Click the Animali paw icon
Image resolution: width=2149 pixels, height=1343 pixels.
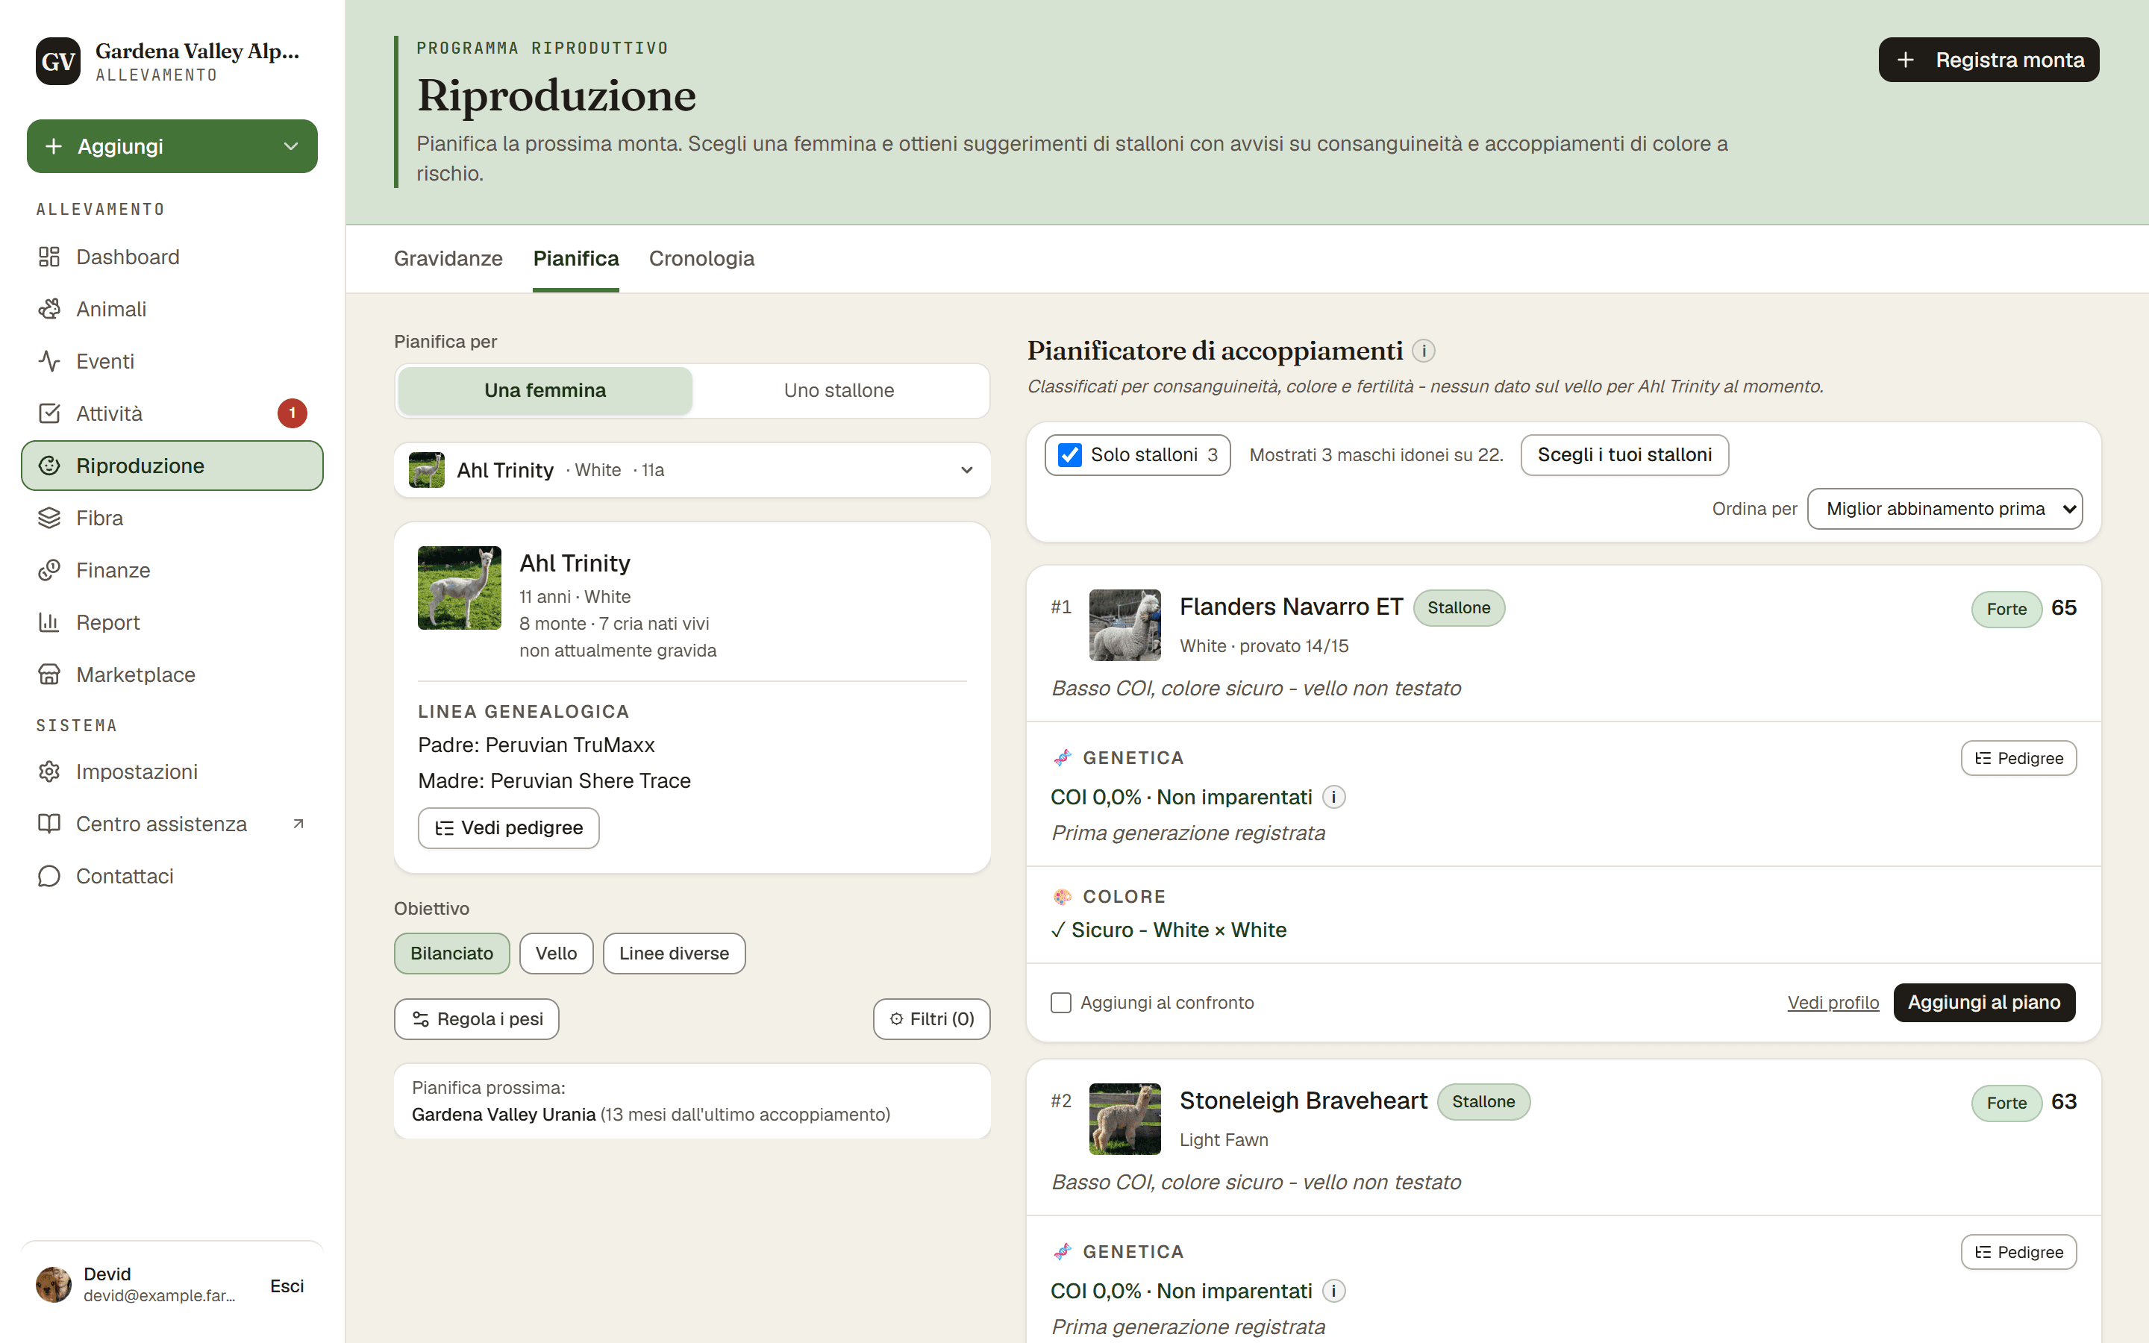point(49,309)
